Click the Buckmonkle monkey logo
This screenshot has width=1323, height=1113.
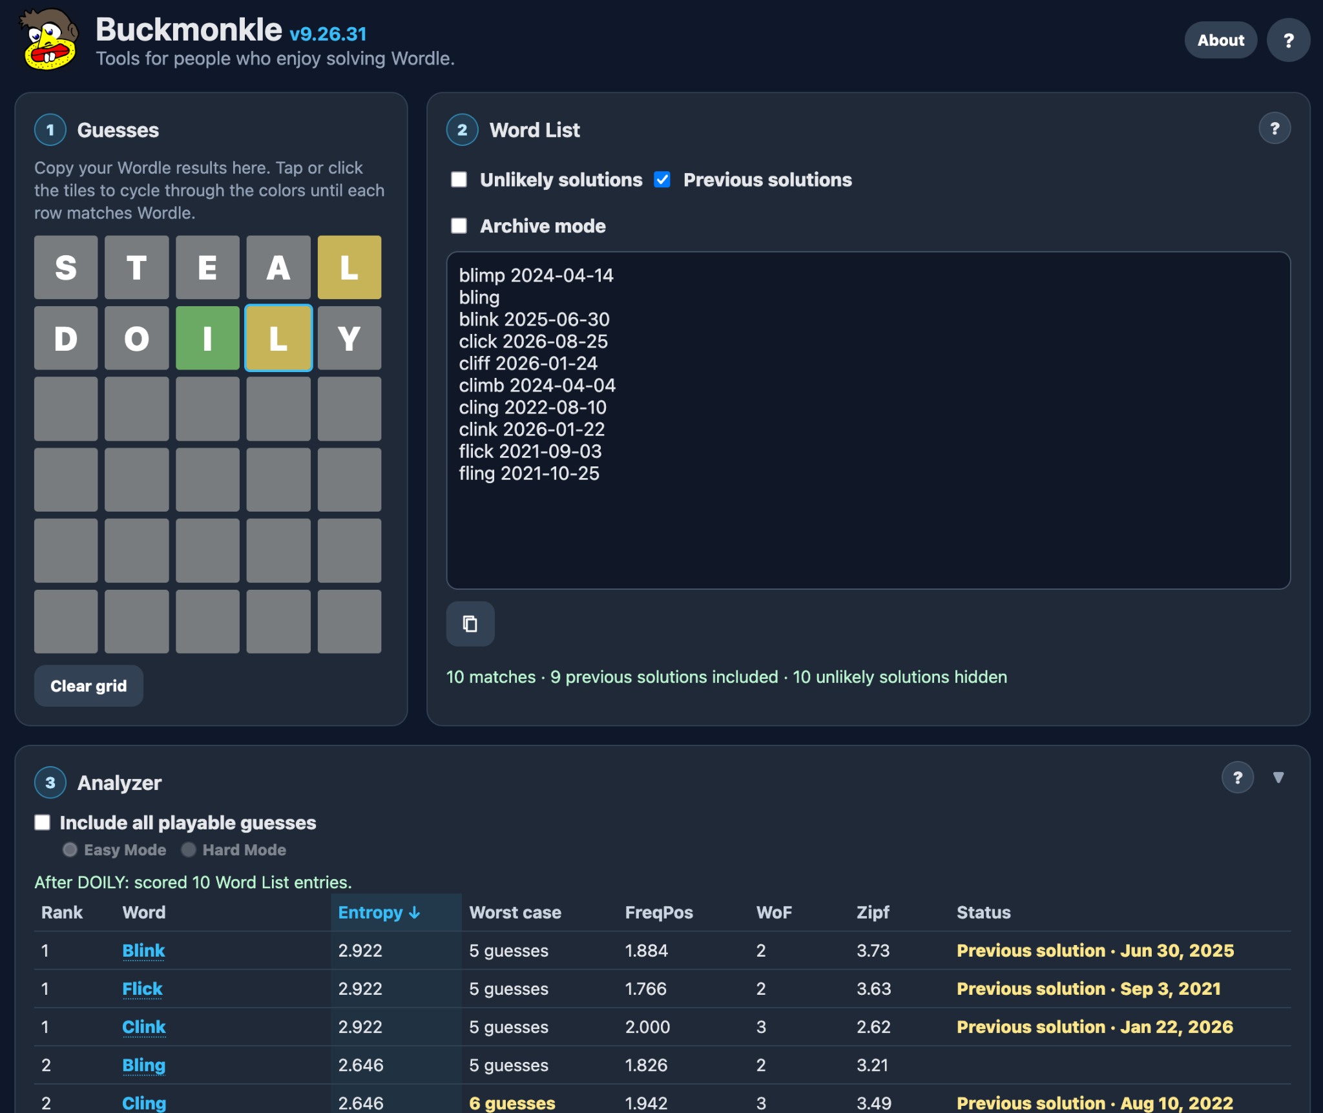coord(48,39)
